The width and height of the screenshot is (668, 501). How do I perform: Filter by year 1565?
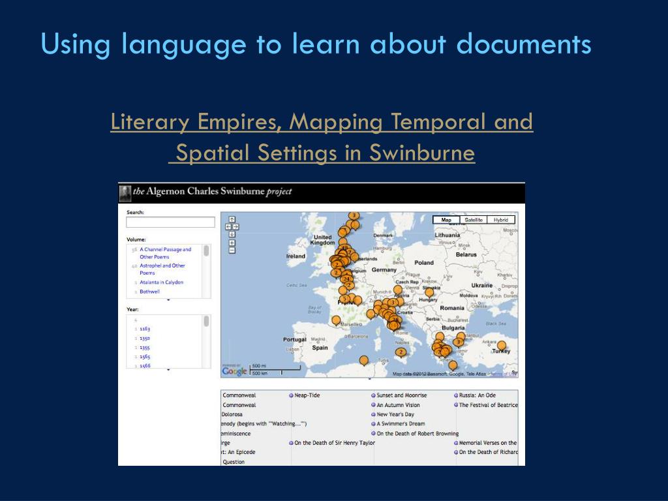(x=145, y=357)
